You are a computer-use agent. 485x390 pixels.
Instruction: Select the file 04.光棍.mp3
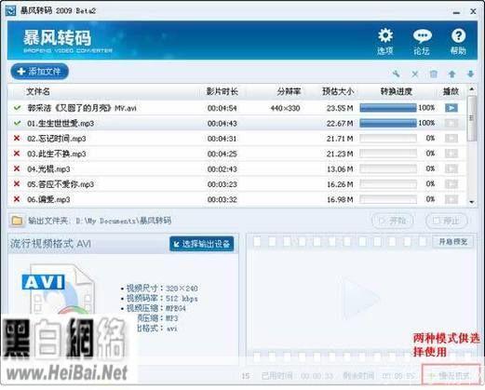(48, 168)
